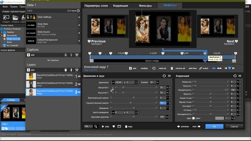Click the full screen preview icon
Viewport: 251px width, 141px height.
119,127
